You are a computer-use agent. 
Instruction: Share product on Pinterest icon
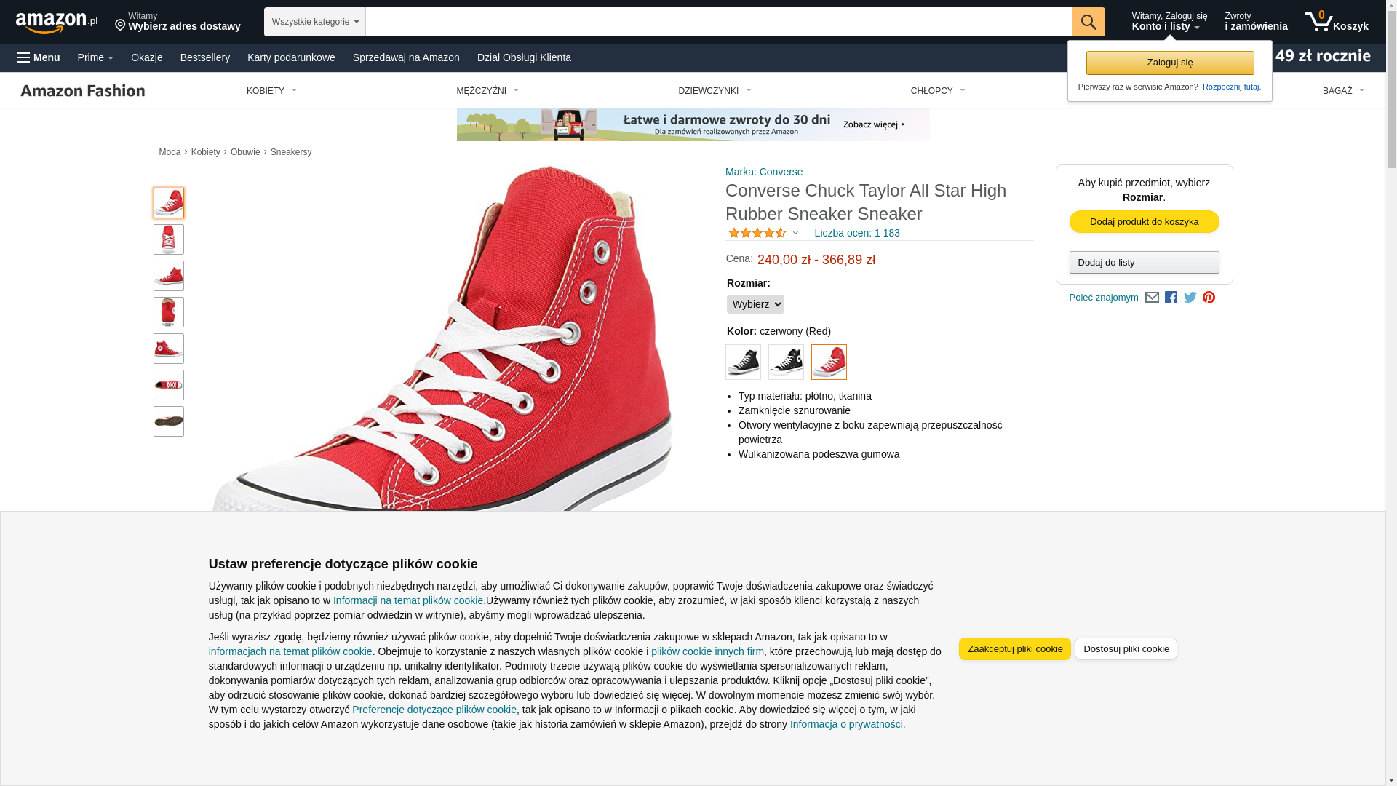1209,298
